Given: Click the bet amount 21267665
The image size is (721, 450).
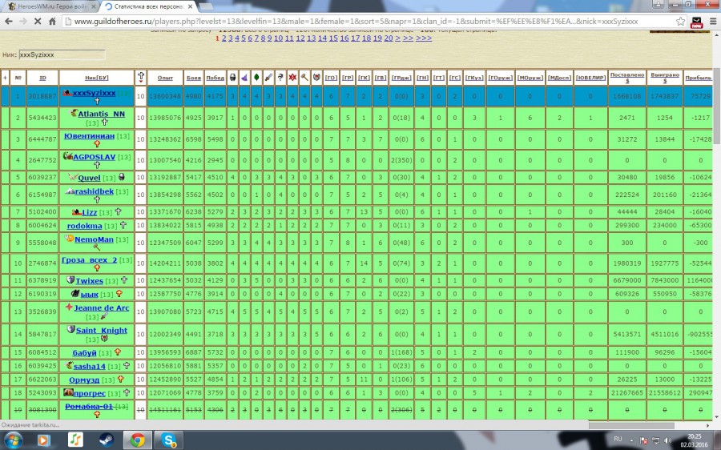Looking at the screenshot, I should tap(627, 393).
